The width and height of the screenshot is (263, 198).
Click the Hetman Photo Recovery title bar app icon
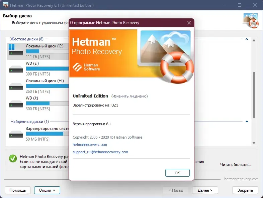6,5
